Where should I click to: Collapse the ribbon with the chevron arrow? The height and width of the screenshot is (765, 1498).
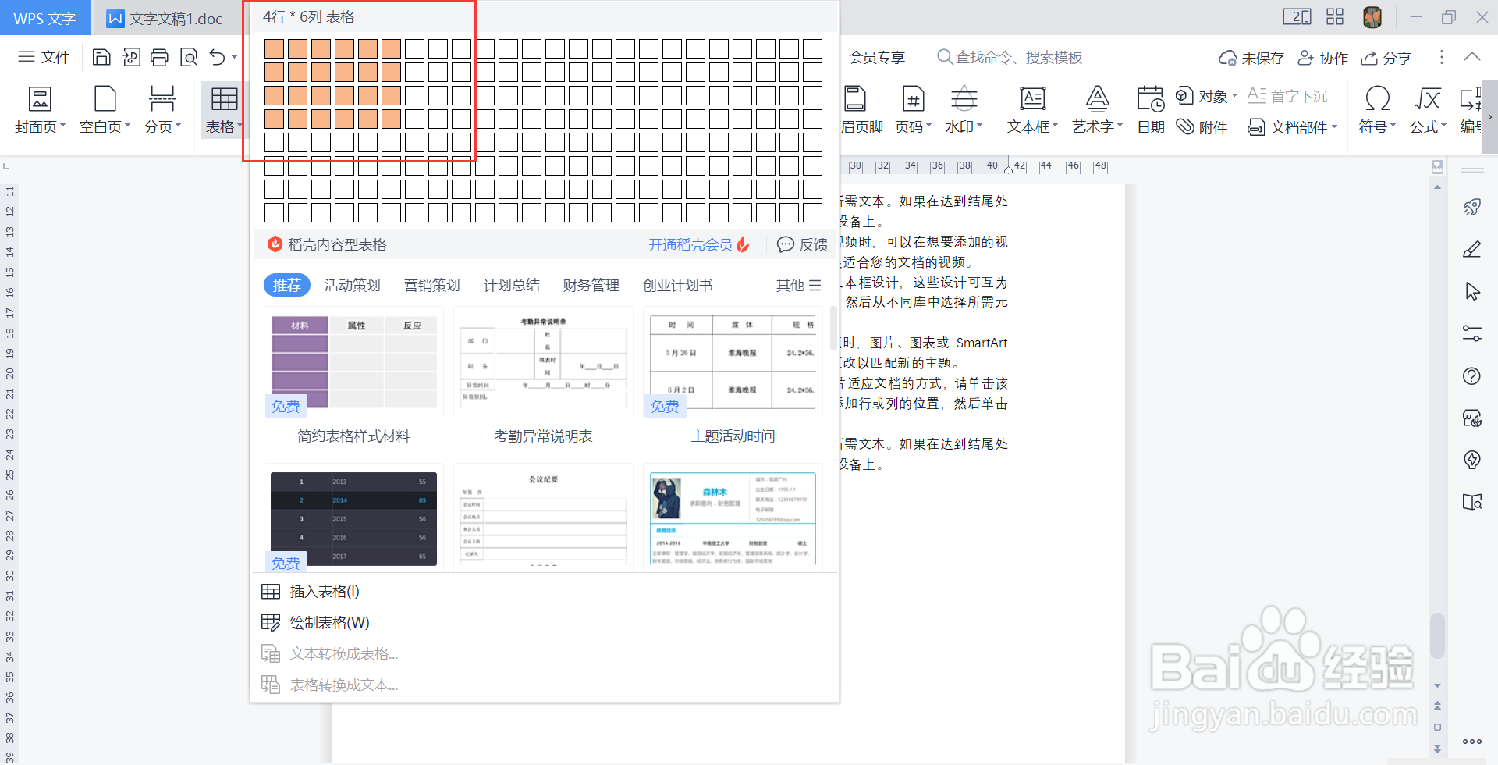click(x=1473, y=56)
